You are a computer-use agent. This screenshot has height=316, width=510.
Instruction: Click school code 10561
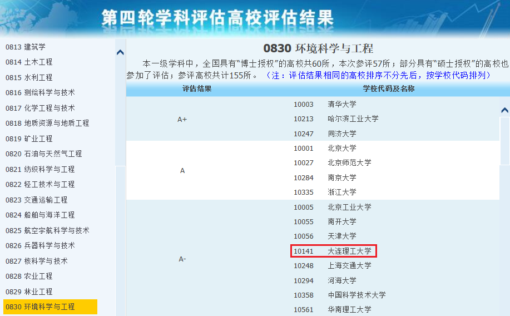click(x=304, y=310)
